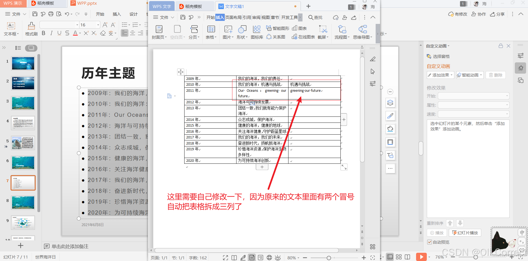Toggle Superscript in presentation ribbon
The width and height of the screenshot is (528, 261).
[86, 33]
